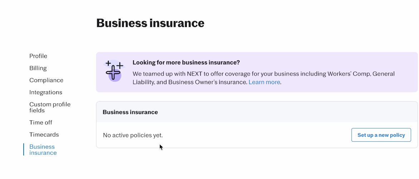Switch to the Timecards section

tap(44, 135)
